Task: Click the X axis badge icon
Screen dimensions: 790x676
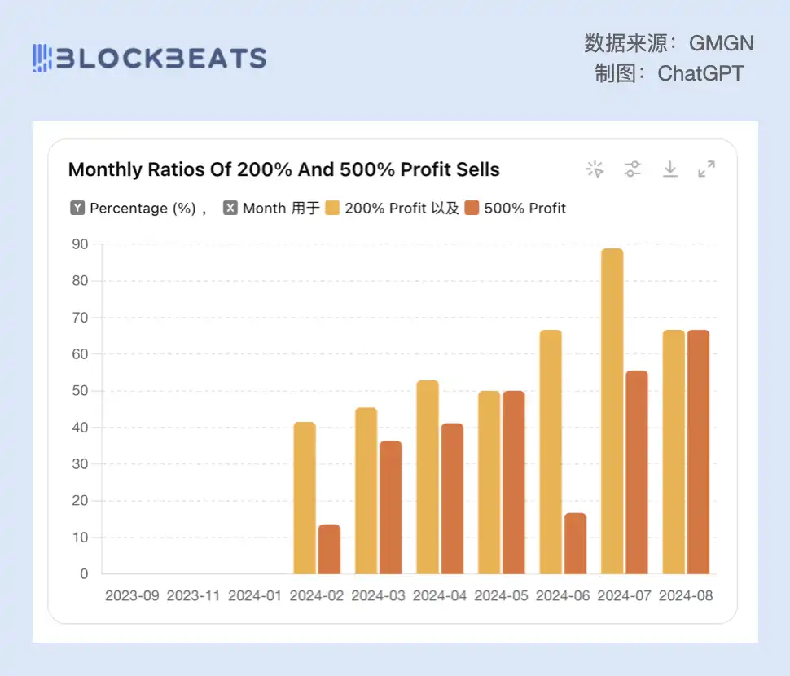Action: 230,208
